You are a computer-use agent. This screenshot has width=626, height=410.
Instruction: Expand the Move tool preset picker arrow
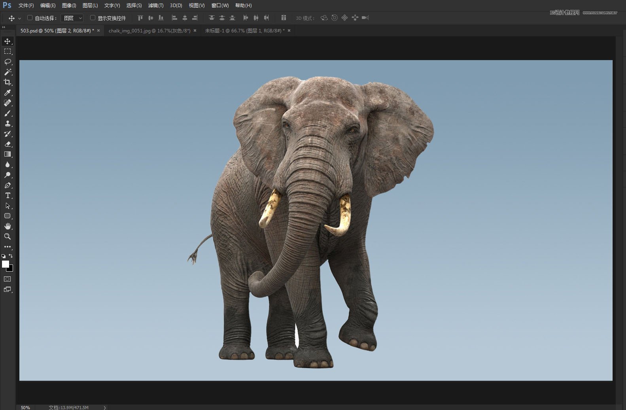19,18
